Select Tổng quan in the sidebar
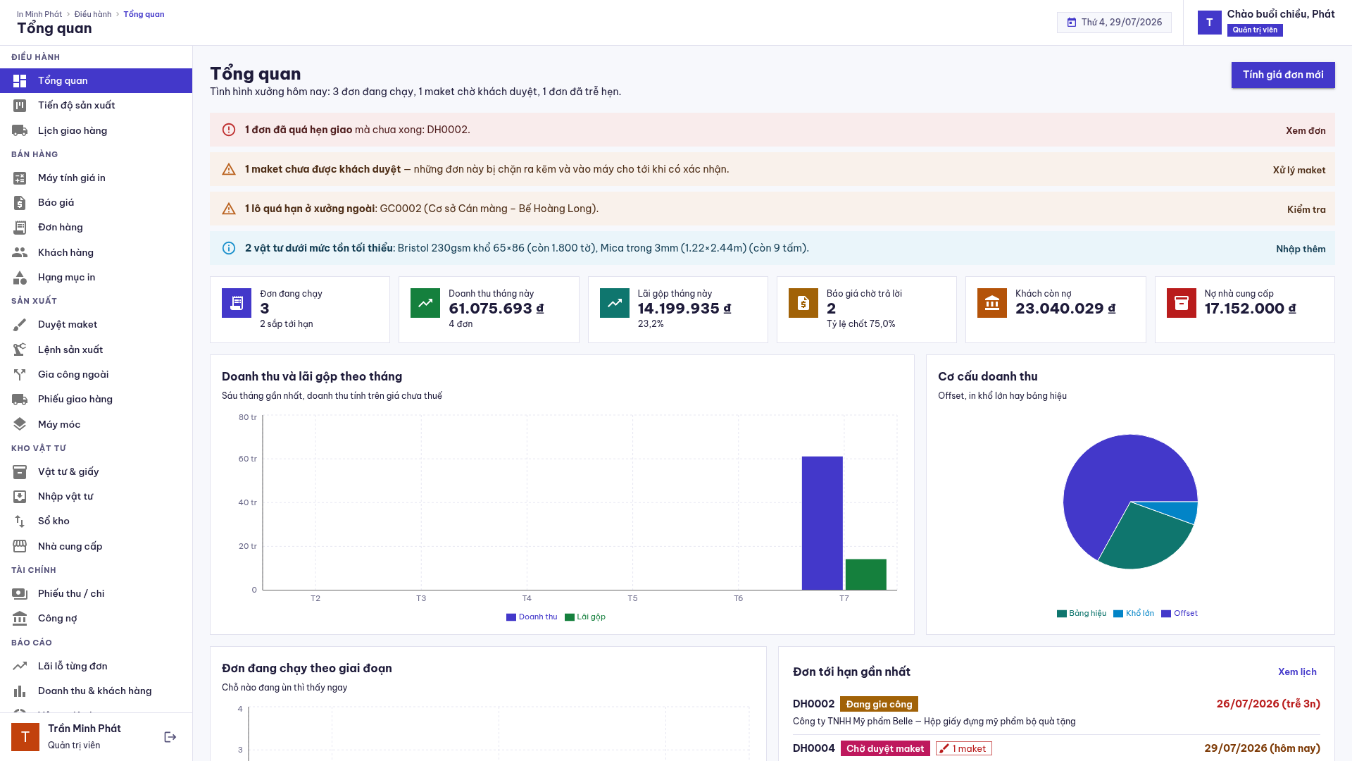The height and width of the screenshot is (761, 1352). point(96,80)
